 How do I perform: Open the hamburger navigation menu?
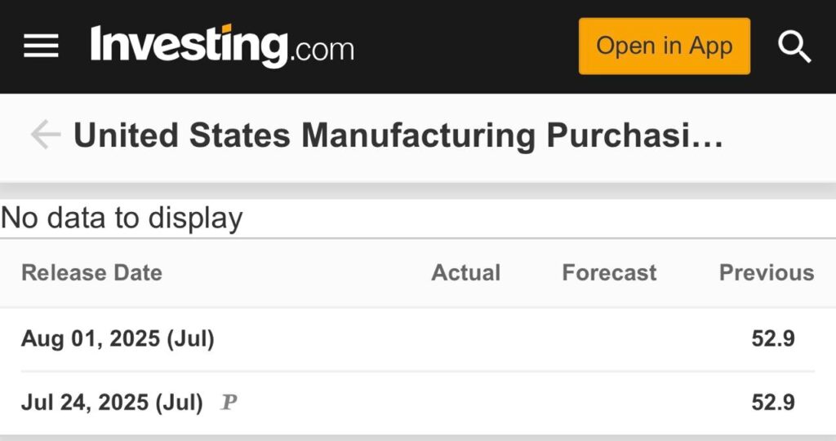pos(41,46)
